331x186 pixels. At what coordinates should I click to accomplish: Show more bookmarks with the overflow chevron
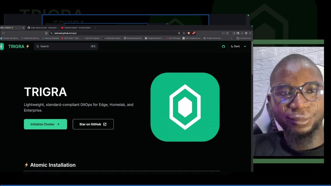pos(231,38)
